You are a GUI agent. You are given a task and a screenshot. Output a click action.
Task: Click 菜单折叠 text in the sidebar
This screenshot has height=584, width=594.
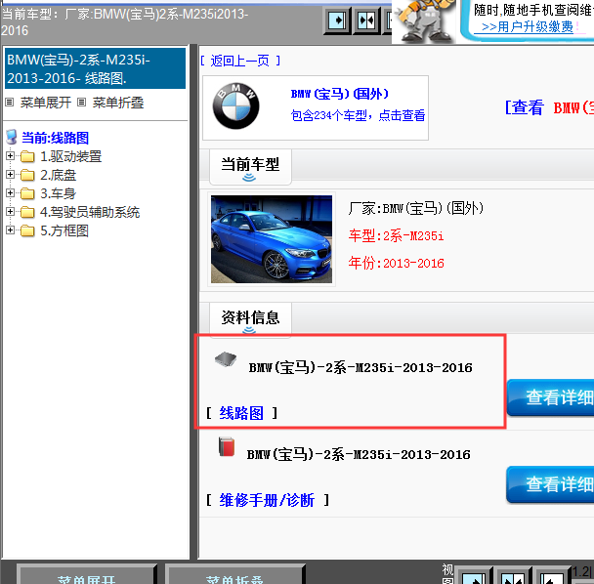118,103
